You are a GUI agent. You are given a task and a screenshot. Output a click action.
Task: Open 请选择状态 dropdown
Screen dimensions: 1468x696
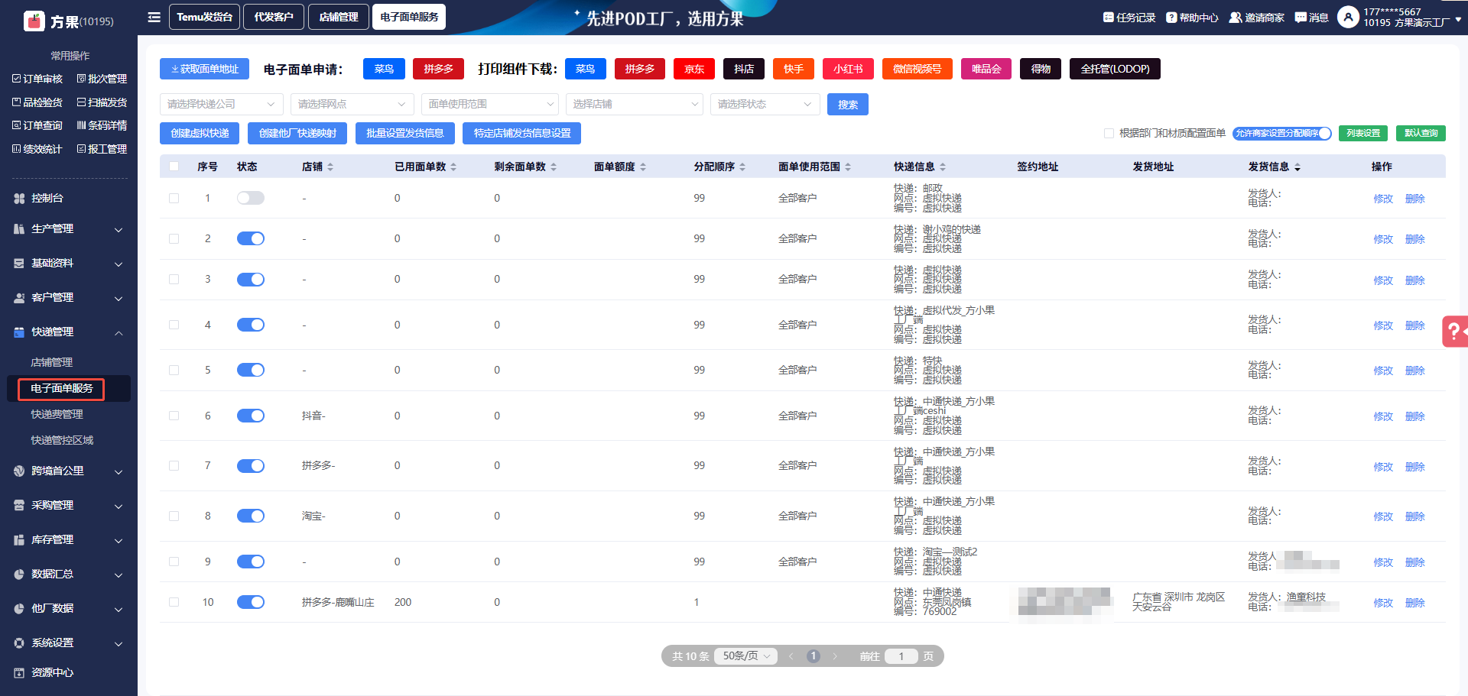coord(765,104)
